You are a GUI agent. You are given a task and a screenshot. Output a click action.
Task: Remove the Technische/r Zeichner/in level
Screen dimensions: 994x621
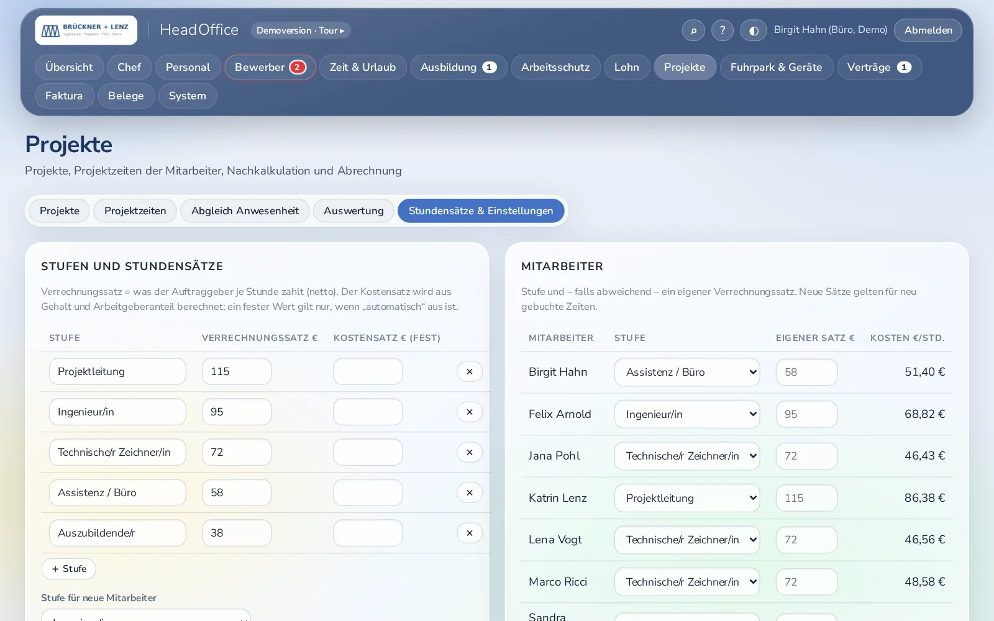point(470,452)
